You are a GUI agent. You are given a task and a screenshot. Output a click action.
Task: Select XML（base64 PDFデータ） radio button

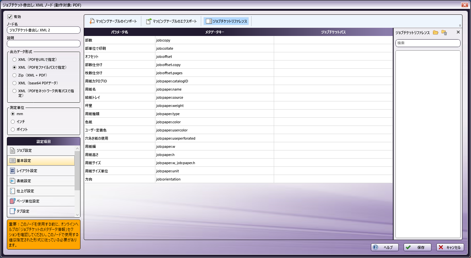(x=14, y=83)
